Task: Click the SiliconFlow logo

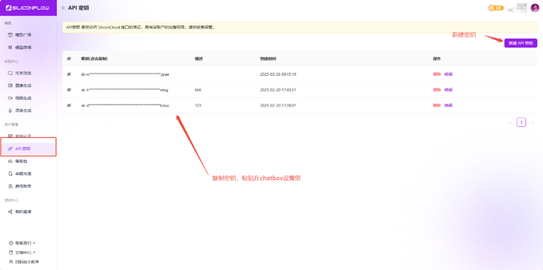Action: (x=28, y=8)
